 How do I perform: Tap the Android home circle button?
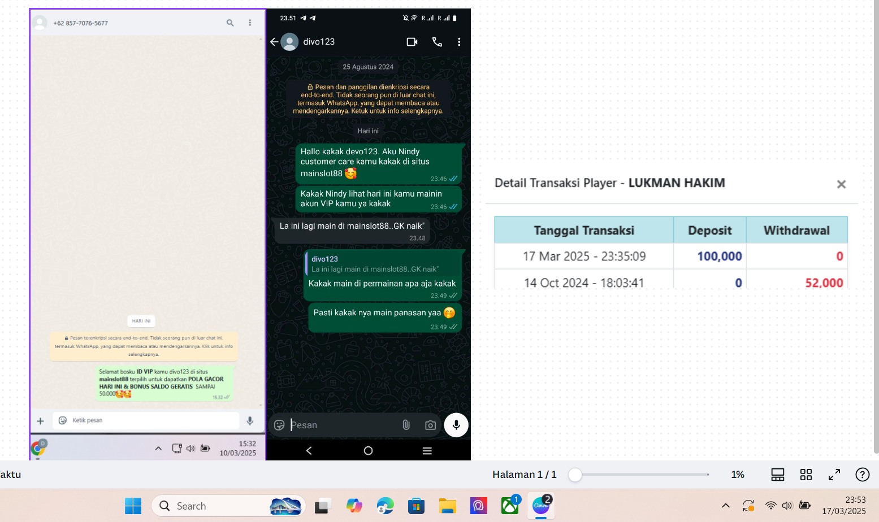tap(368, 450)
